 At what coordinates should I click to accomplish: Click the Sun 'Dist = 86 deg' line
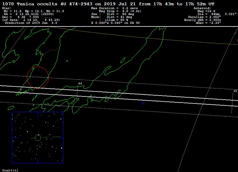click(x=120, y=14)
